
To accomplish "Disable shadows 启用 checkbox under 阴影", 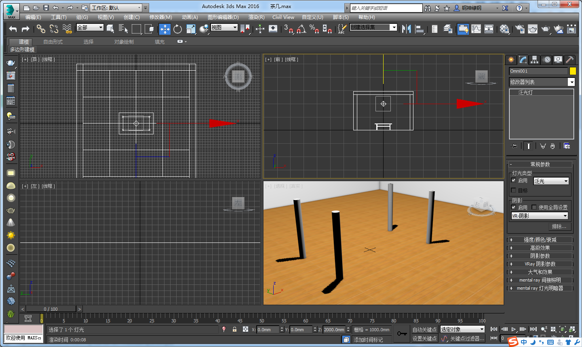I will pyautogui.click(x=514, y=207).
